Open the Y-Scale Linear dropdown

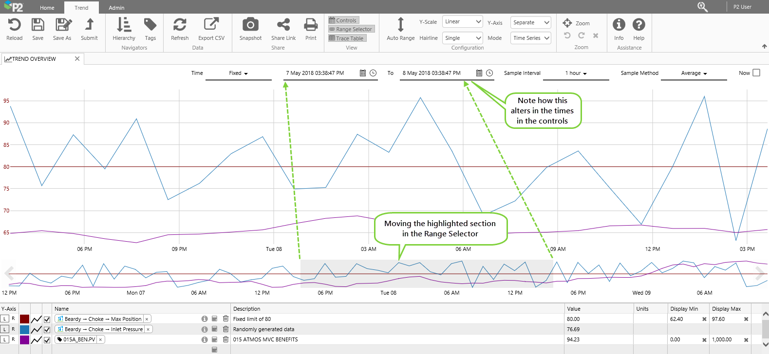pos(462,22)
